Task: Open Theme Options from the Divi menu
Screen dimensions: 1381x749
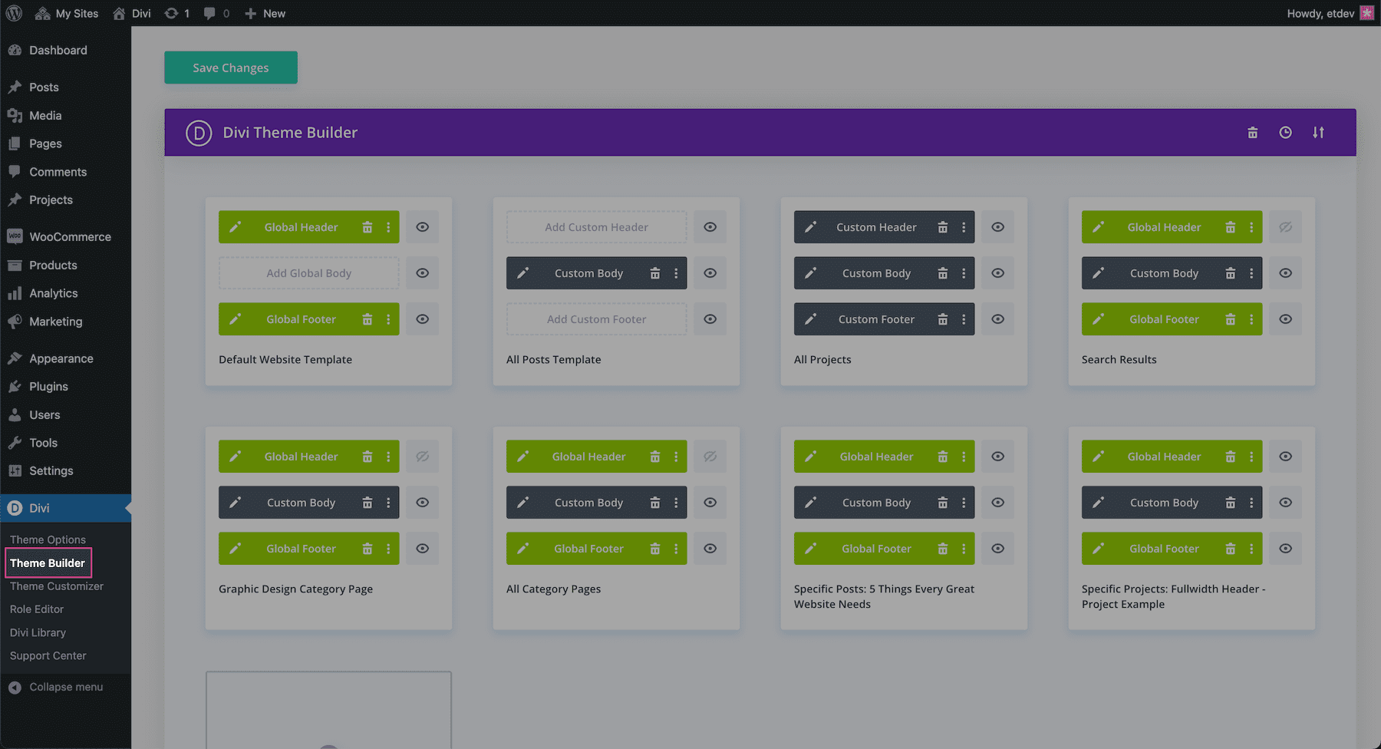Action: 48,539
